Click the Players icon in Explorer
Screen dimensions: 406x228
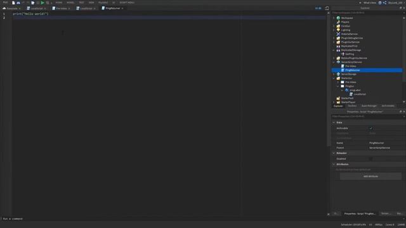click(338, 22)
